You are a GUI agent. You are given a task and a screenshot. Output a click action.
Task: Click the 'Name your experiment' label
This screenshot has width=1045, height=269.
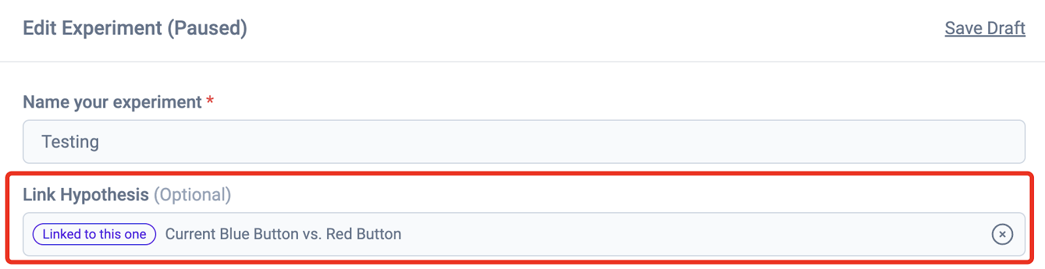click(x=112, y=103)
